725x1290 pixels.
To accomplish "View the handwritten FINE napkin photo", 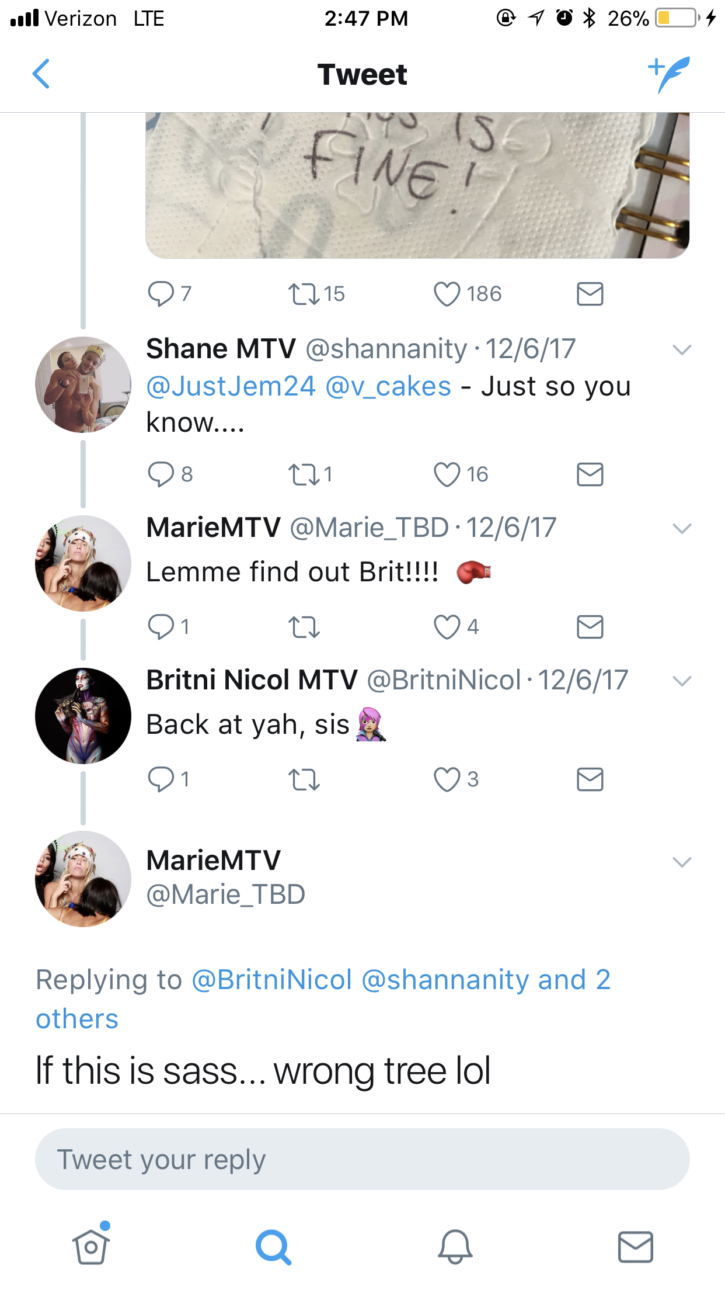I will pos(417,185).
